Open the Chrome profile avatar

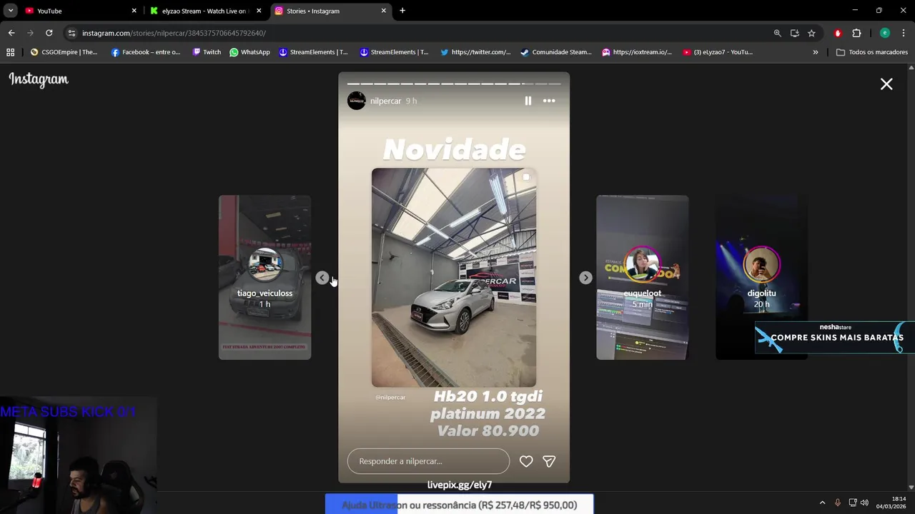click(x=885, y=33)
